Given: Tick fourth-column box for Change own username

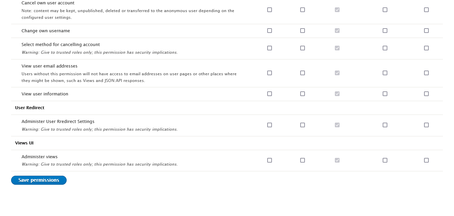Looking at the screenshot, I should coord(385,31).
